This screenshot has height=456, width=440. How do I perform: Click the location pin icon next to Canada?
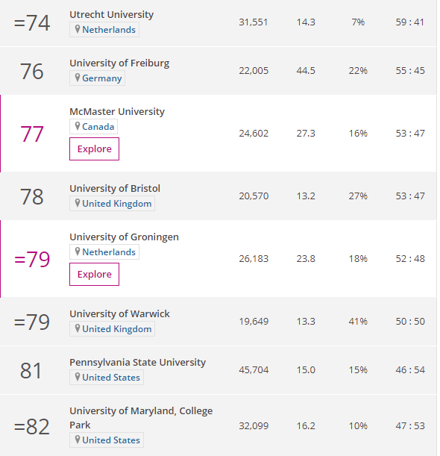coord(78,126)
